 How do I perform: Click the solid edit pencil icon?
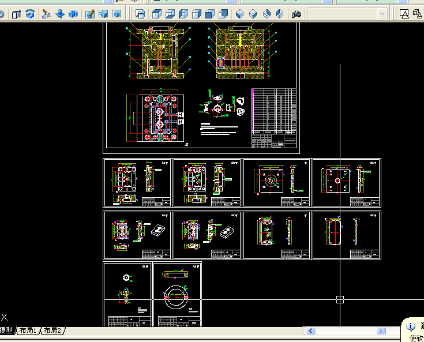tap(90, 14)
